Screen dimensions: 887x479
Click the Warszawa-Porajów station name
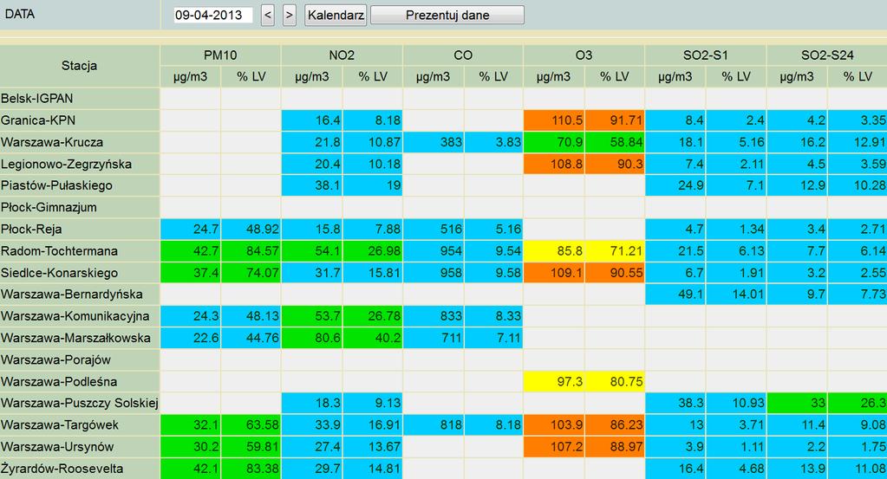click(55, 359)
